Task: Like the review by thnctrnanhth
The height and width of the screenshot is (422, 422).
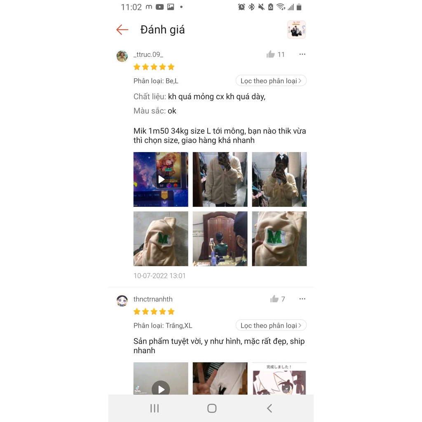Action: [x=274, y=299]
